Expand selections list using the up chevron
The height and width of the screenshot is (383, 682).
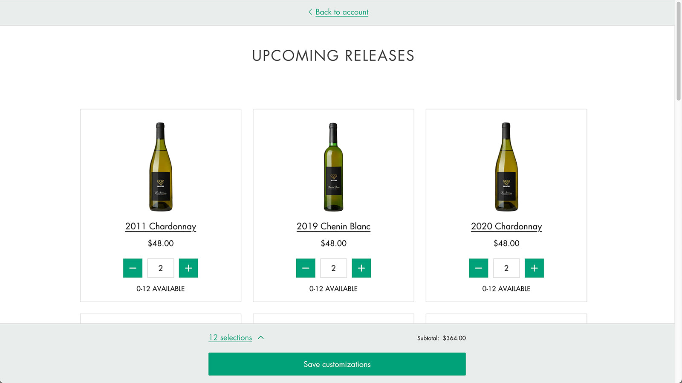click(261, 337)
